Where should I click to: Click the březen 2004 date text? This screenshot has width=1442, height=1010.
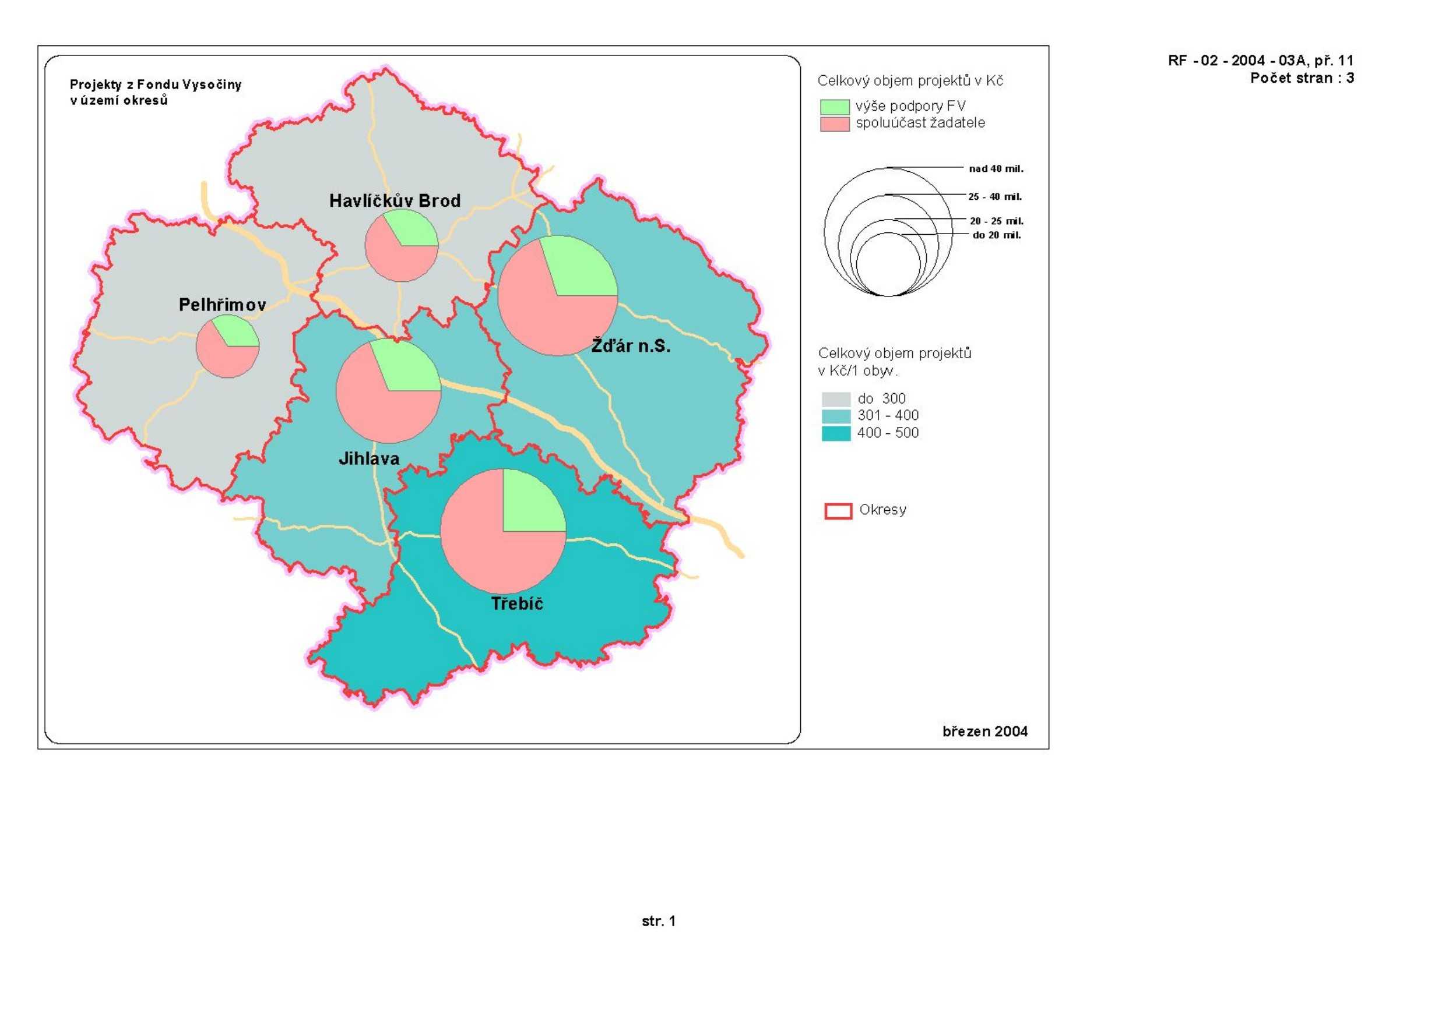985,732
